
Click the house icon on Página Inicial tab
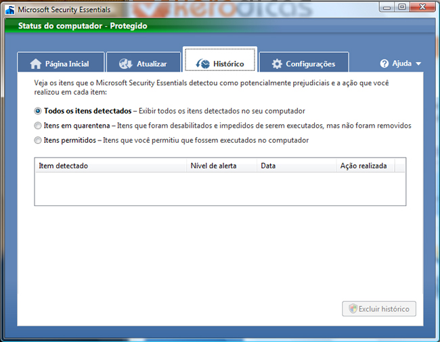(36, 64)
